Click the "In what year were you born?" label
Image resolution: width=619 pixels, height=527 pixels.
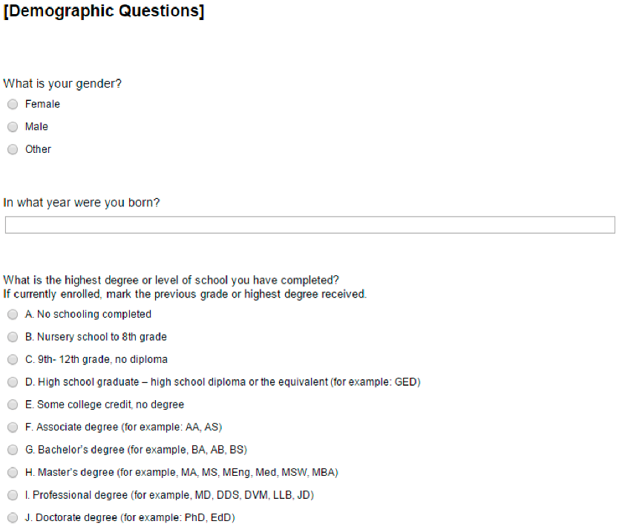point(82,203)
